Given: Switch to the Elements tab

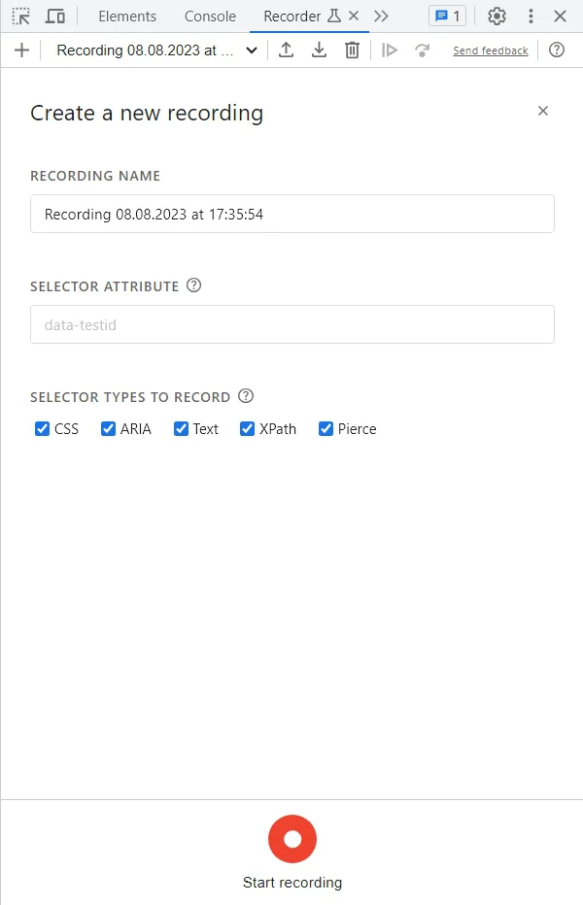Looking at the screenshot, I should [127, 16].
